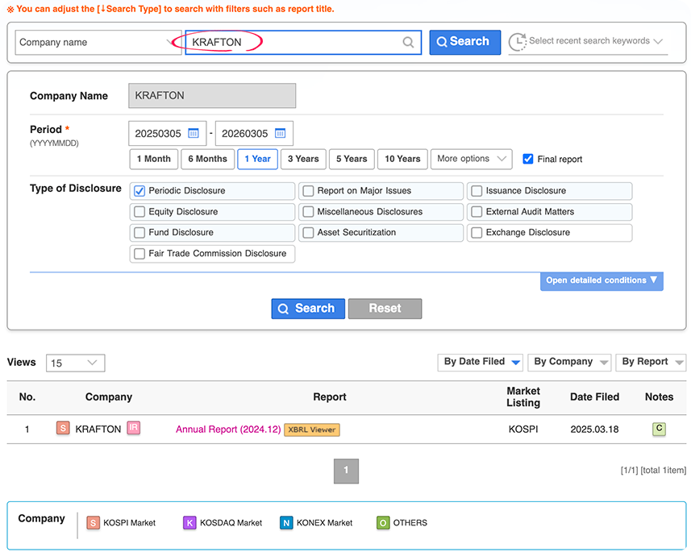This screenshot has width=691, height=552.
Task: Click the KOSPI Market 'S' legend icon
Action: point(93,523)
